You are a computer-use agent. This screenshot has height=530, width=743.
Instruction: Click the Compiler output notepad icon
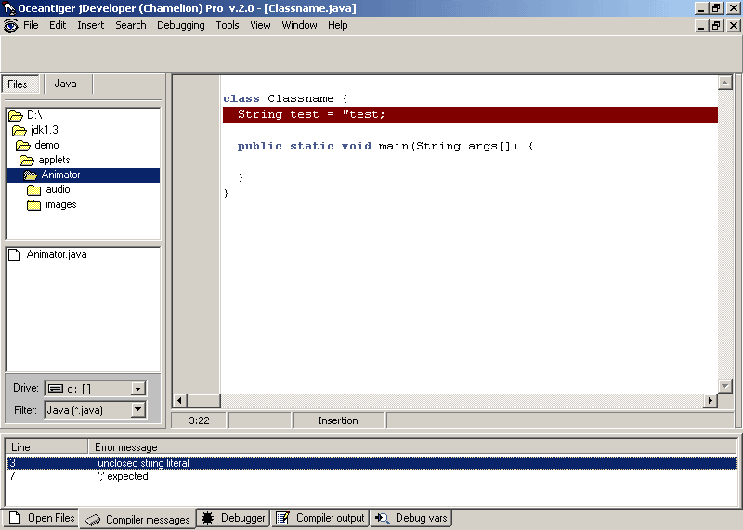coord(283,518)
